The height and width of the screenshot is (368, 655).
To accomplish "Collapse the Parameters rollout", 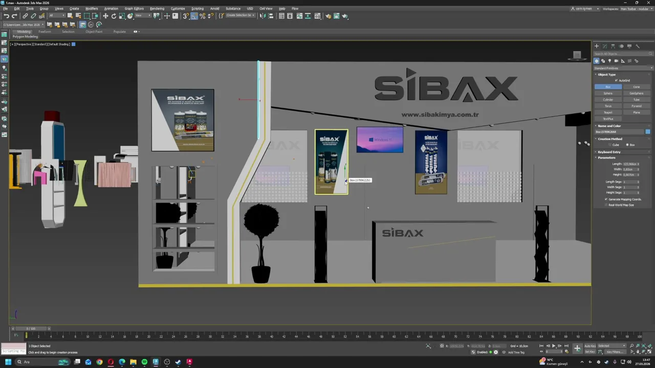I will [x=606, y=157].
